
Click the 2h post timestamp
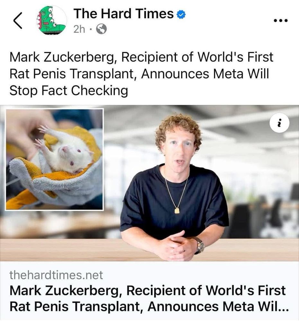(79, 30)
